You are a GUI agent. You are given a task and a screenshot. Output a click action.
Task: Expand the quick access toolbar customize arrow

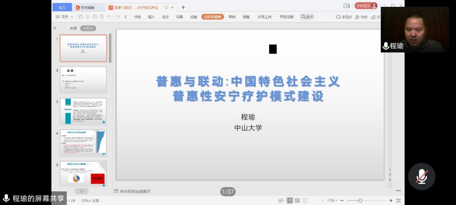click(x=126, y=17)
